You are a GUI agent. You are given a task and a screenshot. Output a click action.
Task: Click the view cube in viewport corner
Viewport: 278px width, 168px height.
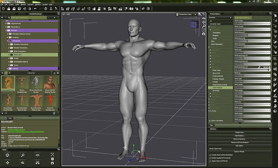(195, 25)
